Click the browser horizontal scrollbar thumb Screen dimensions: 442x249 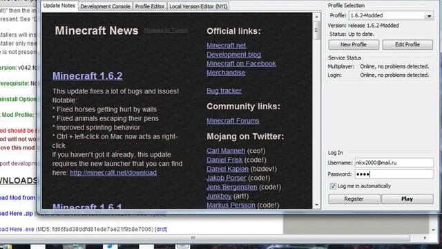pos(193,238)
